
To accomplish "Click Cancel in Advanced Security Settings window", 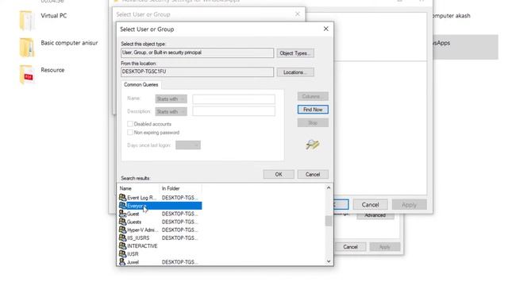I will 370,205.
